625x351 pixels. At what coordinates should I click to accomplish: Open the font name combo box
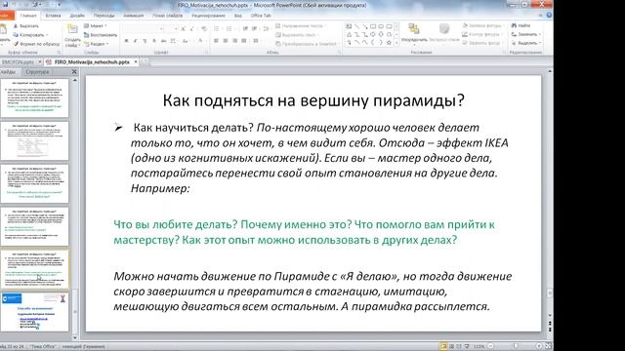click(x=144, y=28)
